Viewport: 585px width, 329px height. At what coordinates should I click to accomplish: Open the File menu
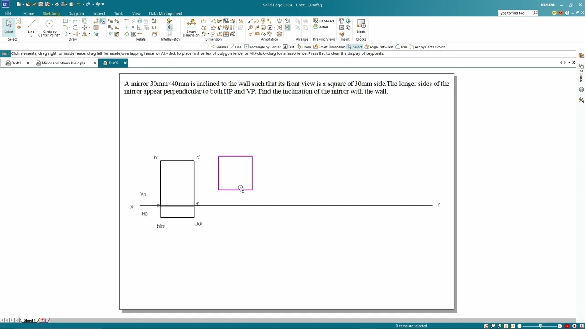tap(8, 13)
